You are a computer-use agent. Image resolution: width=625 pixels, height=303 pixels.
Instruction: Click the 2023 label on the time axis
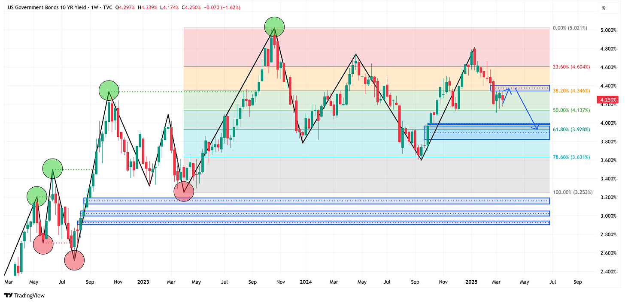coord(143,282)
